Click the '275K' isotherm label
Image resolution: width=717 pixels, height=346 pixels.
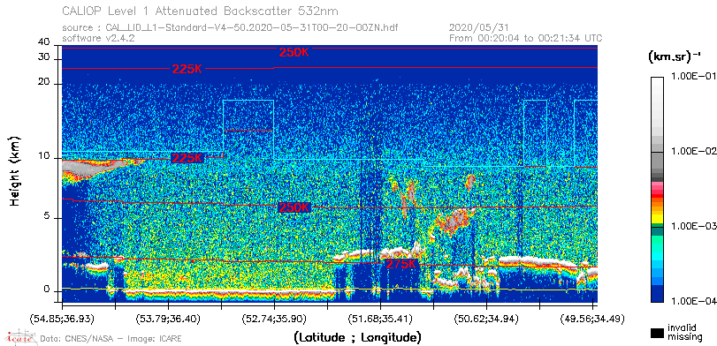401,264
